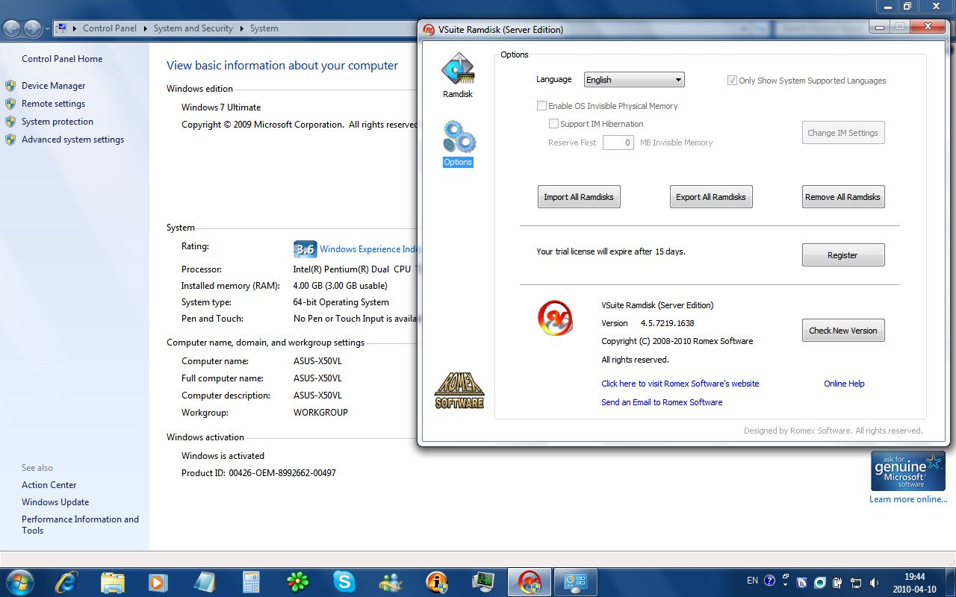Enable OS Invisible Physical Memory checkbox
The width and height of the screenshot is (956, 597).
(x=541, y=106)
